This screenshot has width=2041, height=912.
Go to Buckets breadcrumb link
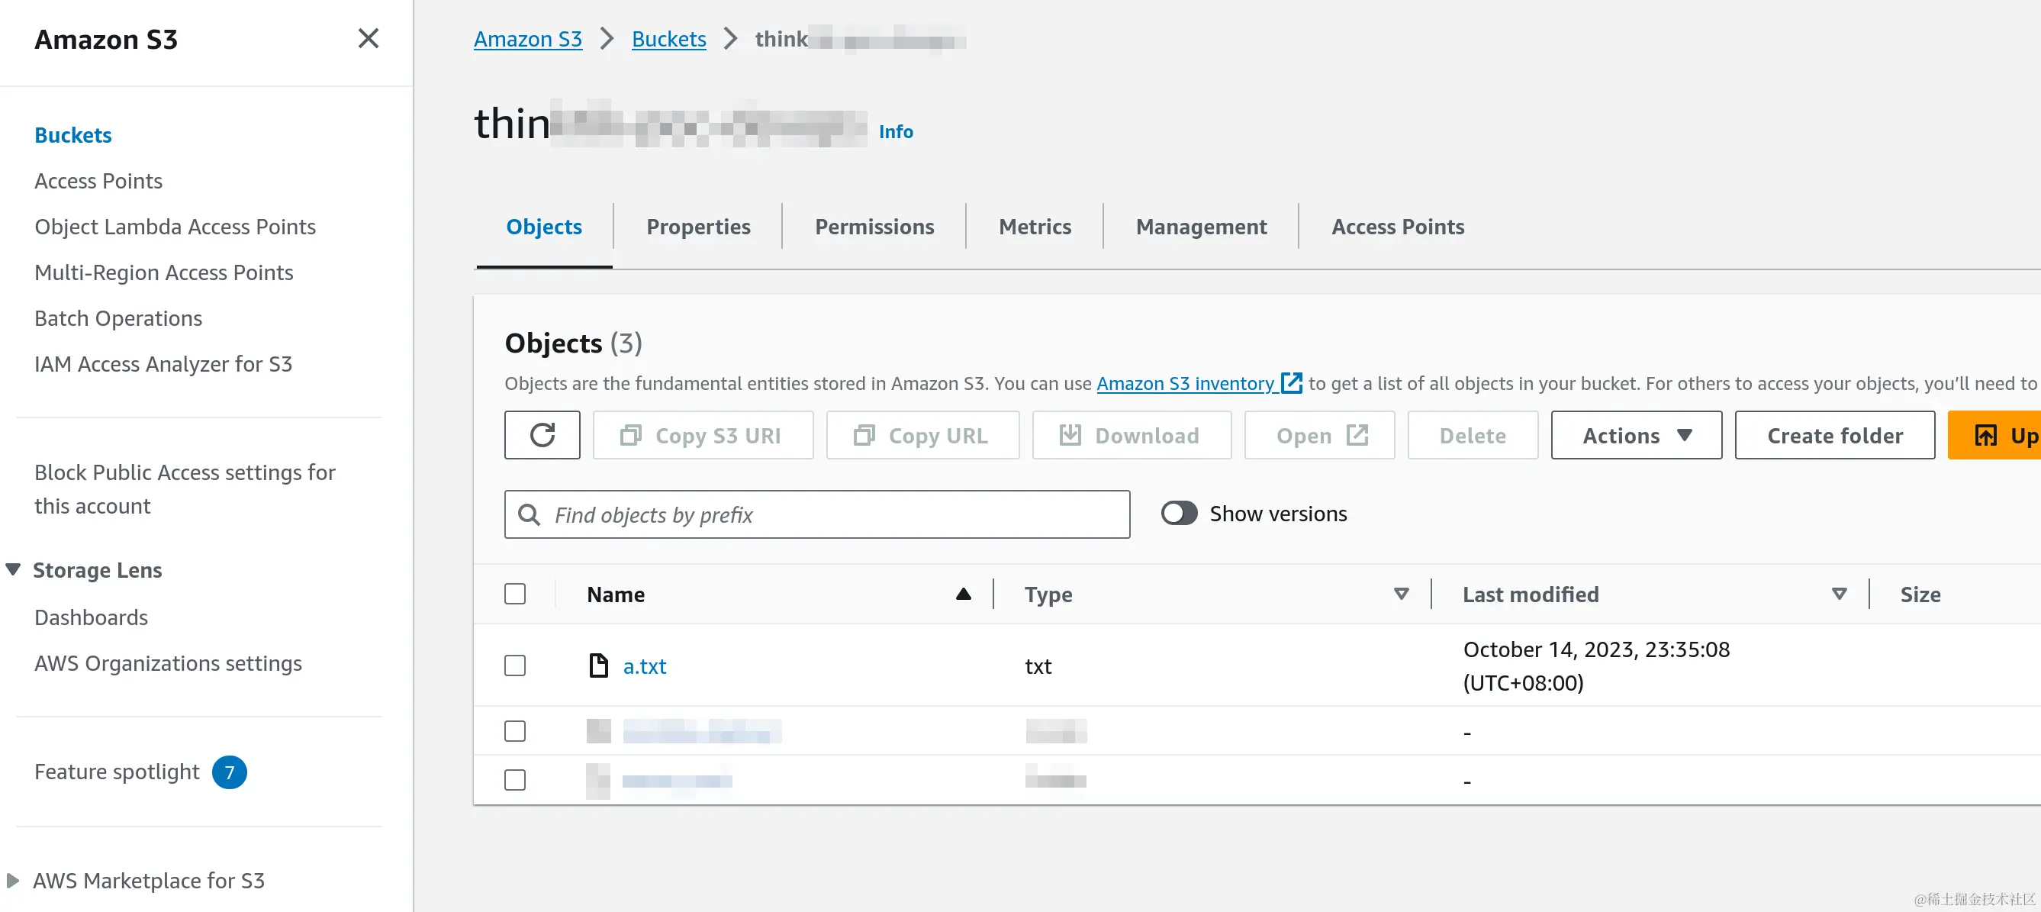click(668, 39)
